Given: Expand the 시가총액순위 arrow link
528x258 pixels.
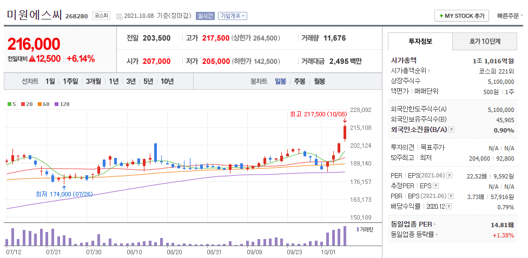Looking at the screenshot, I should (x=429, y=71).
